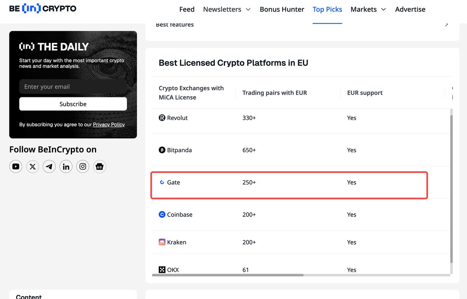Image resolution: width=467 pixels, height=299 pixels.
Task: Click the Kraken logo icon
Action: coord(162,242)
